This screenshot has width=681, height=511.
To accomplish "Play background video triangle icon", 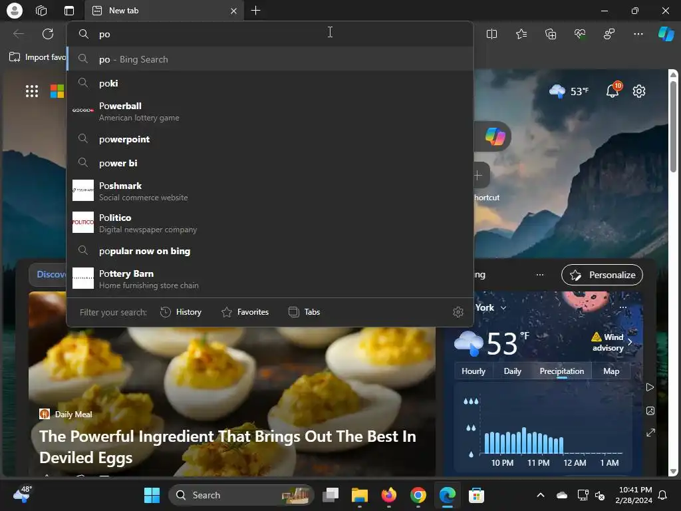I will pos(650,387).
